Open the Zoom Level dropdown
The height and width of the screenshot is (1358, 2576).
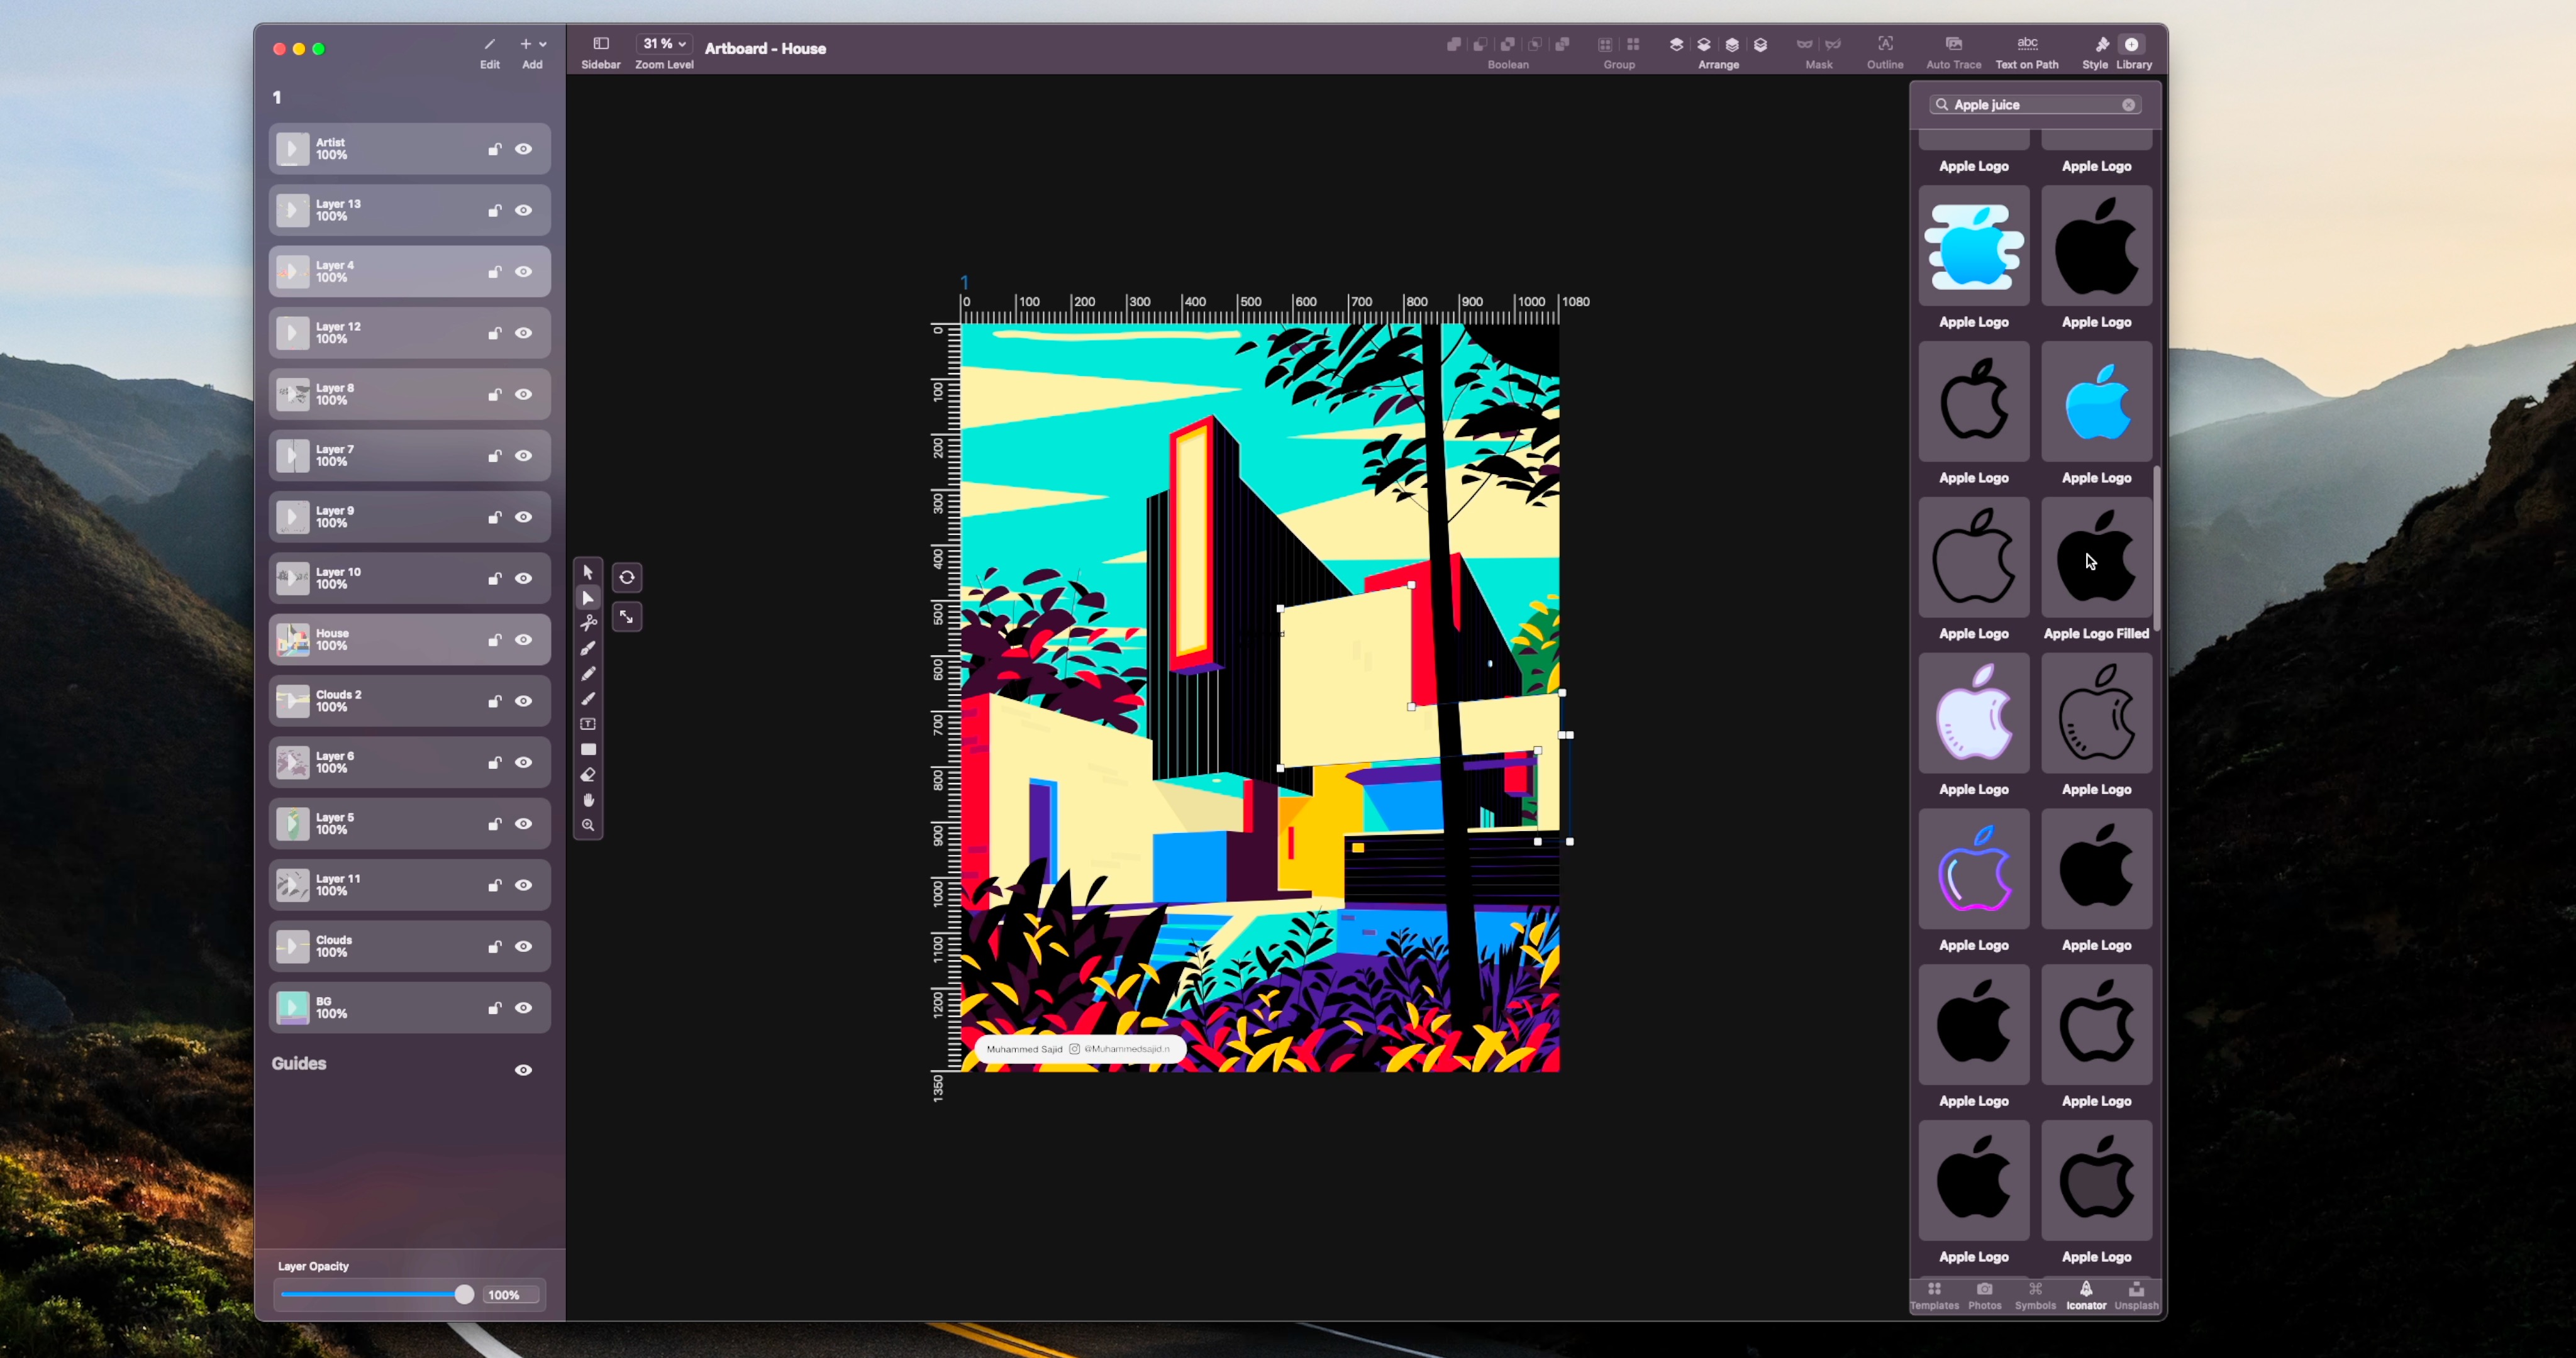[x=663, y=43]
